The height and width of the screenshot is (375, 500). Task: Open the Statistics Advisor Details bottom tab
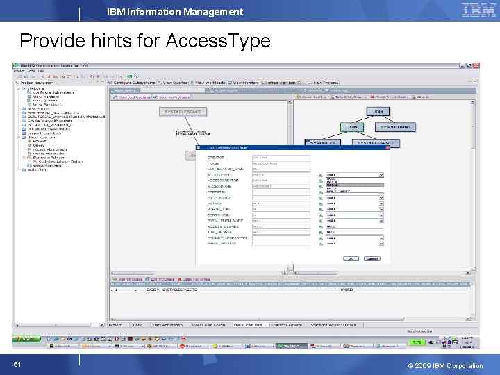[333, 325]
